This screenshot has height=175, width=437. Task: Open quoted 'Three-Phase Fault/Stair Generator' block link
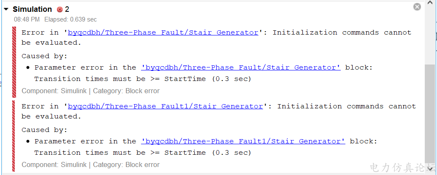click(241, 67)
